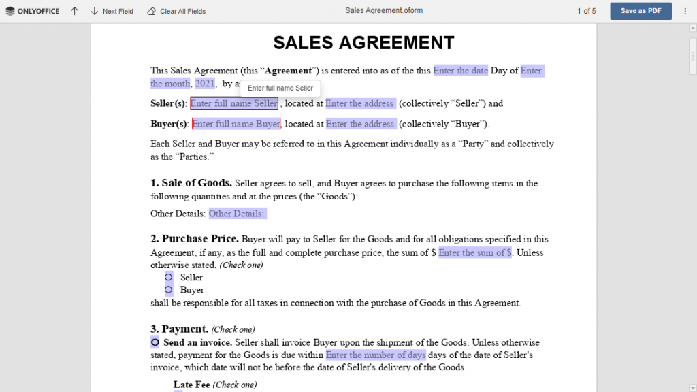Click the page indicator showing 1 of 5

(x=586, y=10)
